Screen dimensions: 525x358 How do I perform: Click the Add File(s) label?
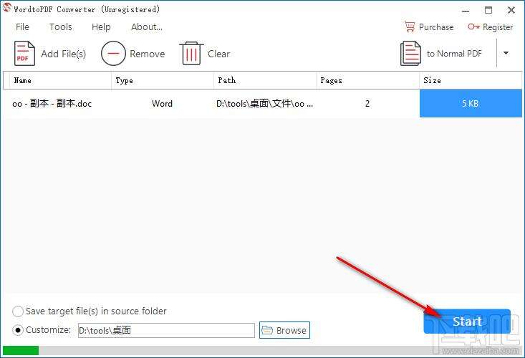click(x=63, y=54)
